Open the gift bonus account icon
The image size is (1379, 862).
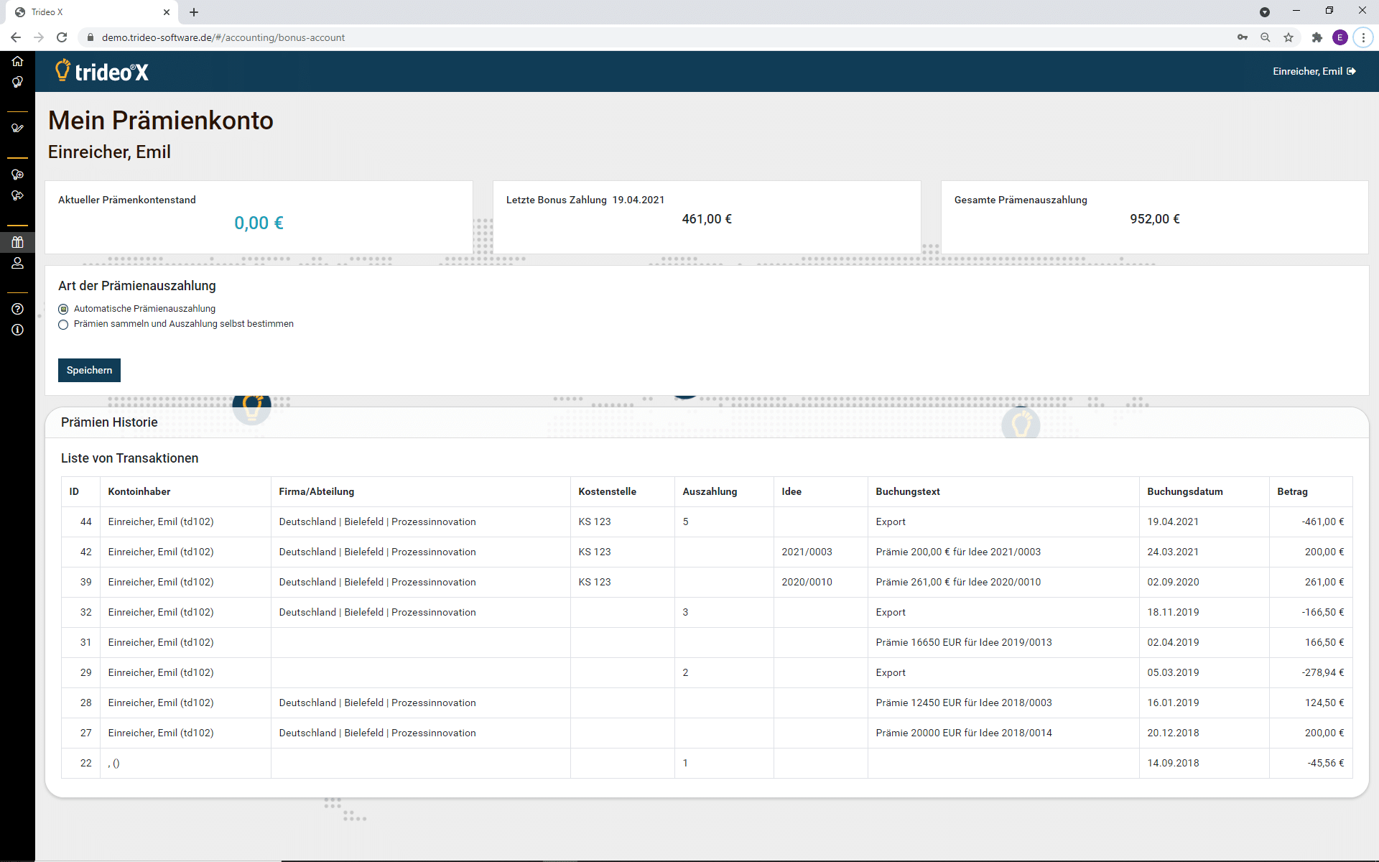pos(17,242)
